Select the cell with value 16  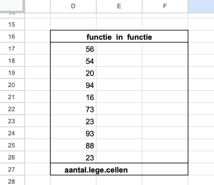tap(73, 97)
